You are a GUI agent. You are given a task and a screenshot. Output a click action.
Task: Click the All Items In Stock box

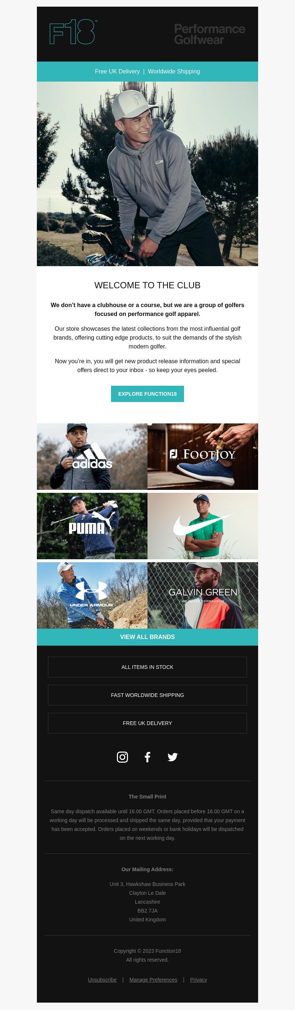point(147,667)
